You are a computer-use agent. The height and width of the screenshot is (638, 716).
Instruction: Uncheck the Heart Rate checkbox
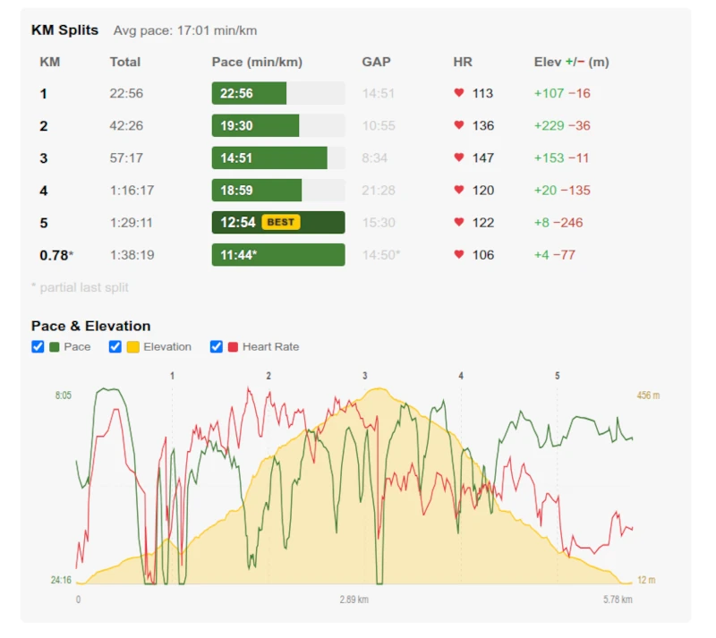click(x=216, y=346)
